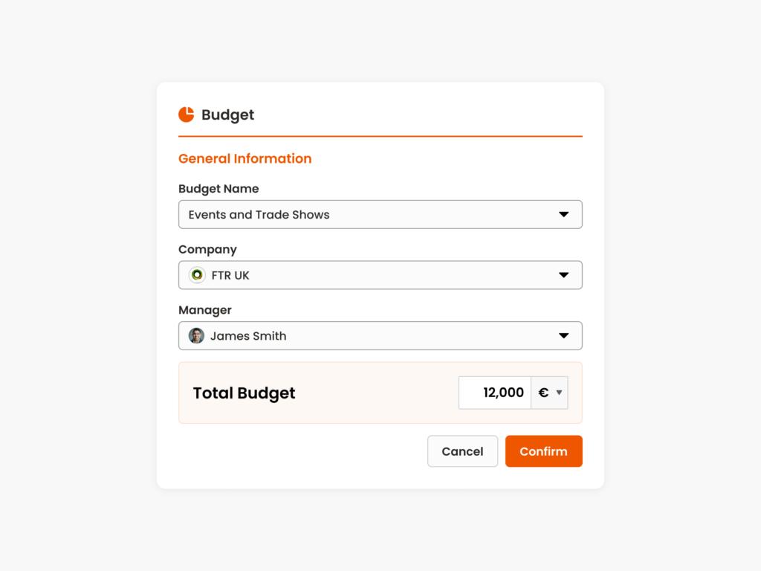Click the orange Budget pie chart icon
Viewport: 761px width, 571px height.
pos(186,114)
